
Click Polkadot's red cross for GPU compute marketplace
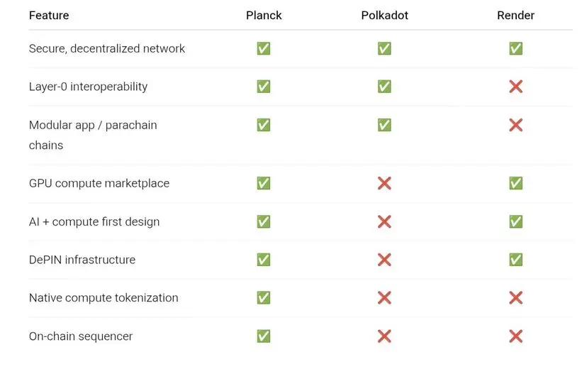click(x=384, y=183)
